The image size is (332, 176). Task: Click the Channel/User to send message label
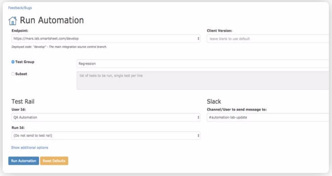coord(237,109)
